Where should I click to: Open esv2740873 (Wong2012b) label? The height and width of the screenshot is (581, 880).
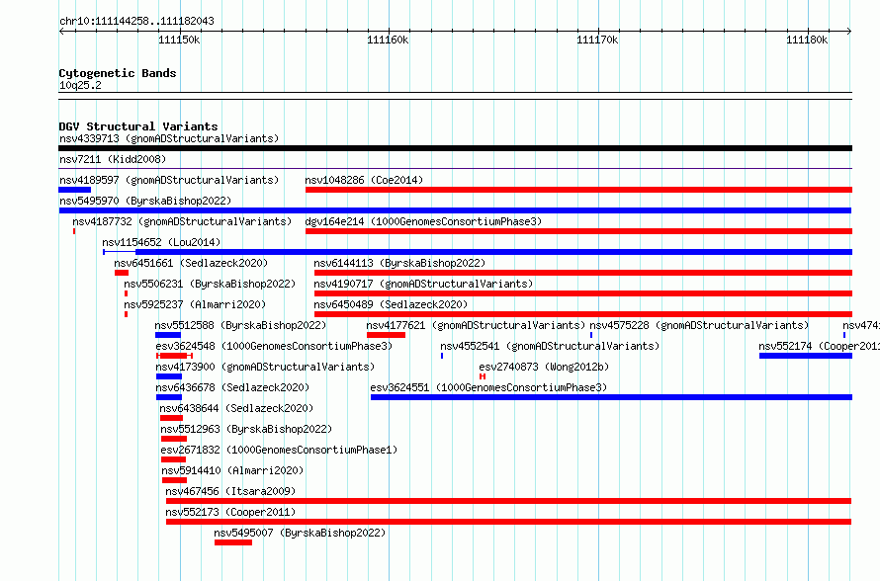pos(544,367)
